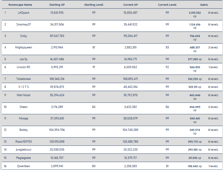Select the Qwertben player name
The width and height of the screenshot is (223, 170).
(x=24, y=166)
